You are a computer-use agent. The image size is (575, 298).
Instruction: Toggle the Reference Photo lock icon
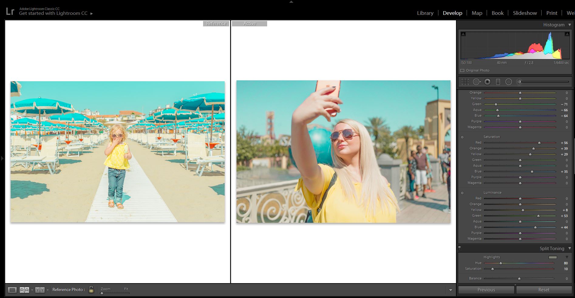coord(91,289)
